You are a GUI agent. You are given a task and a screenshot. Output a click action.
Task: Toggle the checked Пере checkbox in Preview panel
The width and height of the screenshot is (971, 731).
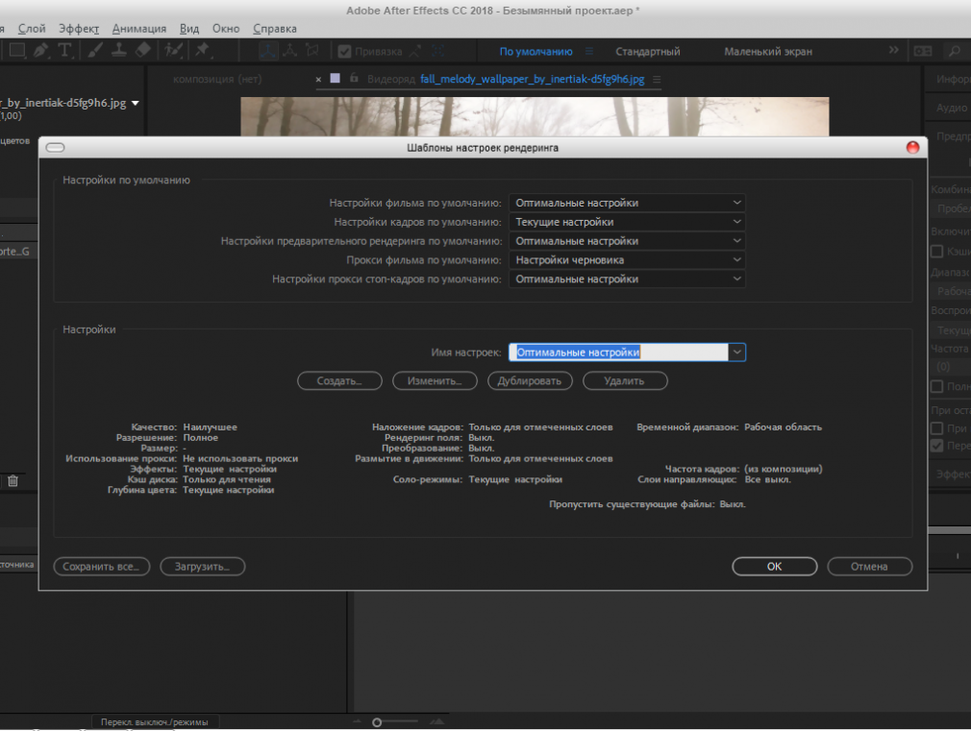click(x=937, y=446)
